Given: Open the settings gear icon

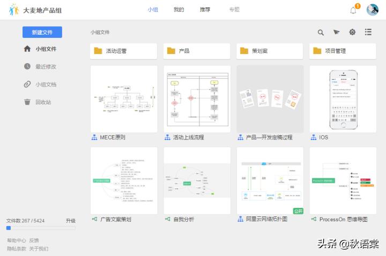Looking at the screenshot, I should [352, 32].
